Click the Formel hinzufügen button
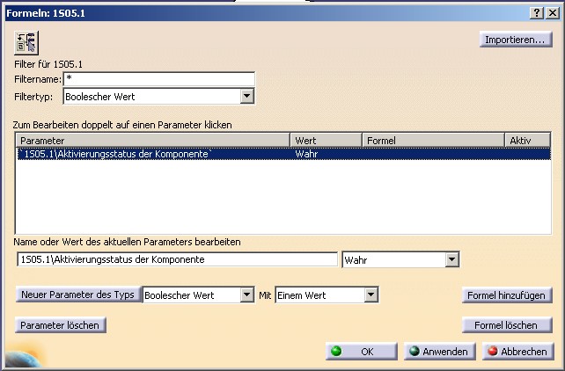The image size is (565, 371). coord(507,295)
